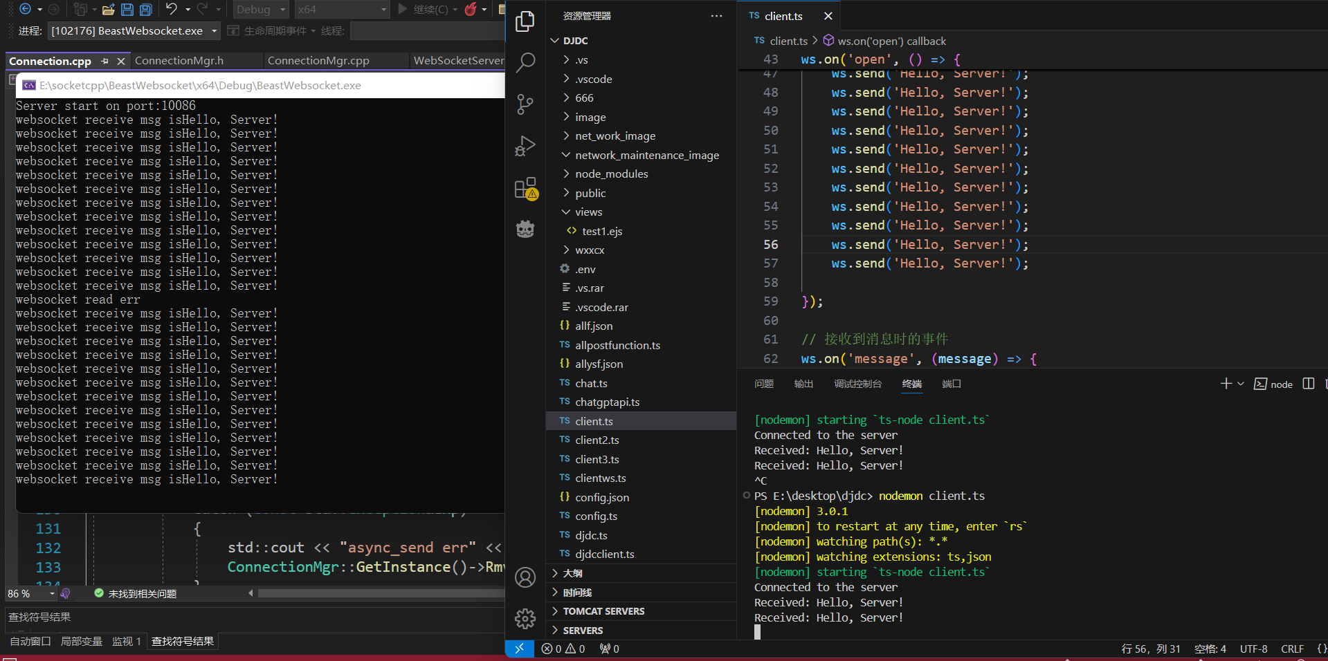Image resolution: width=1328 pixels, height=661 pixels.
Task: Click the horizontal scrollbar in Visual Studio editor
Action: click(381, 593)
